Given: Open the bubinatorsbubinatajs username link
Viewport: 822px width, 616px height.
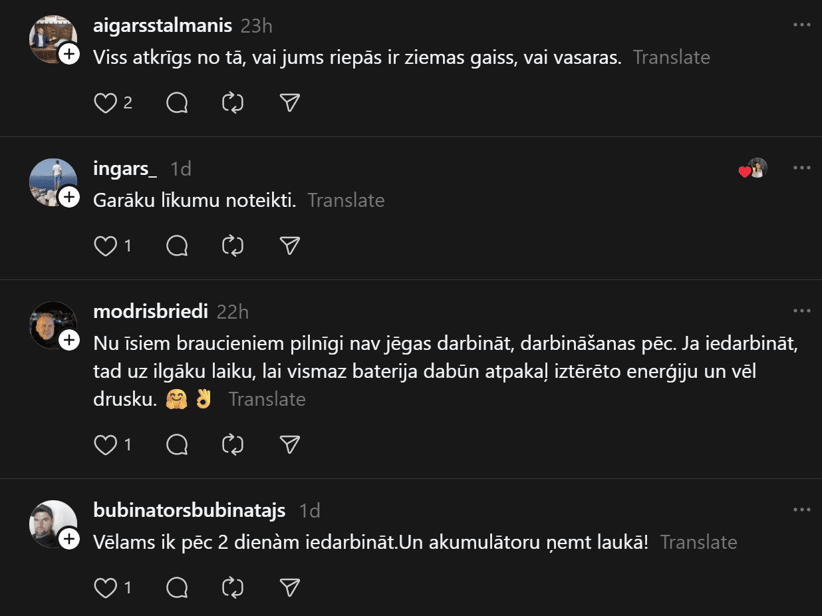Looking at the screenshot, I should pos(190,511).
